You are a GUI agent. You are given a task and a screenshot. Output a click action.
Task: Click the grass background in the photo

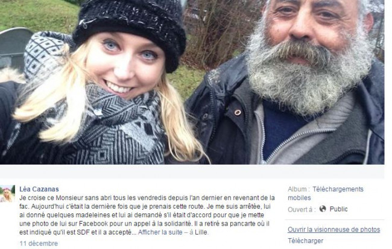coord(37,14)
